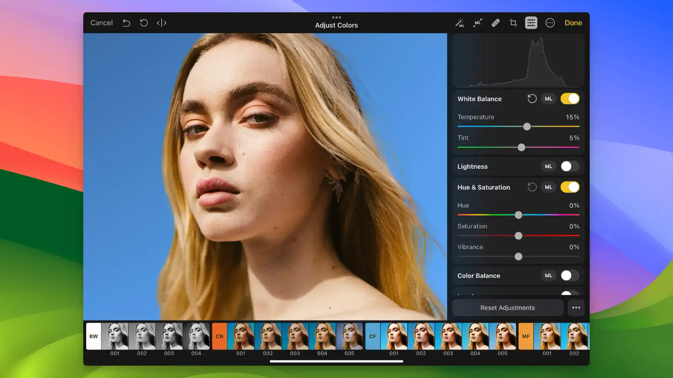Click the ML button next to Hue & Saturation
This screenshot has width=673, height=378.
(x=548, y=187)
